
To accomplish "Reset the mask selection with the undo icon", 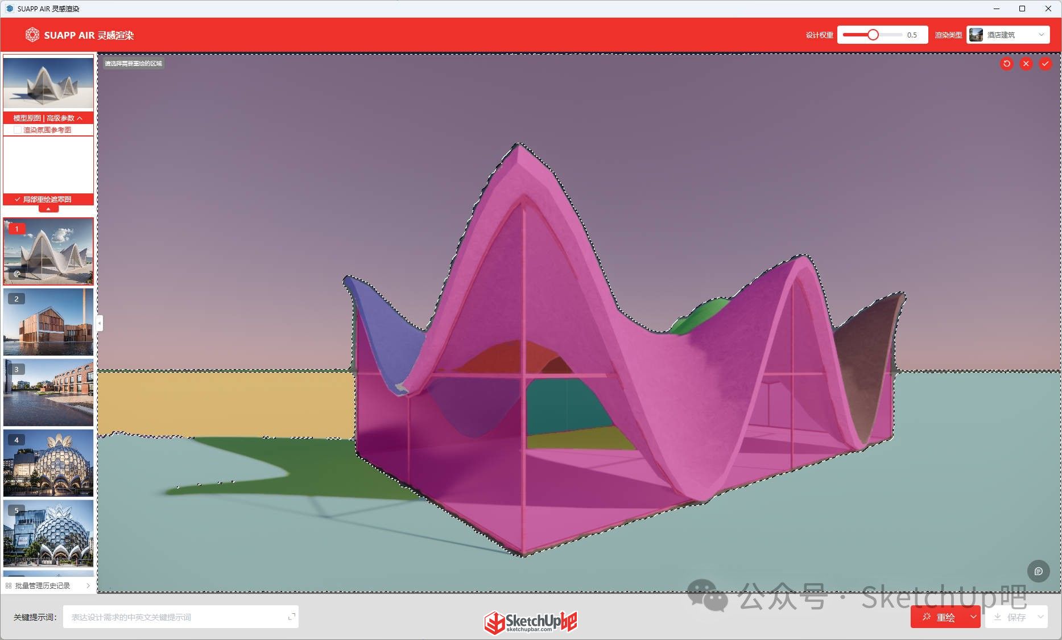I will click(1006, 64).
